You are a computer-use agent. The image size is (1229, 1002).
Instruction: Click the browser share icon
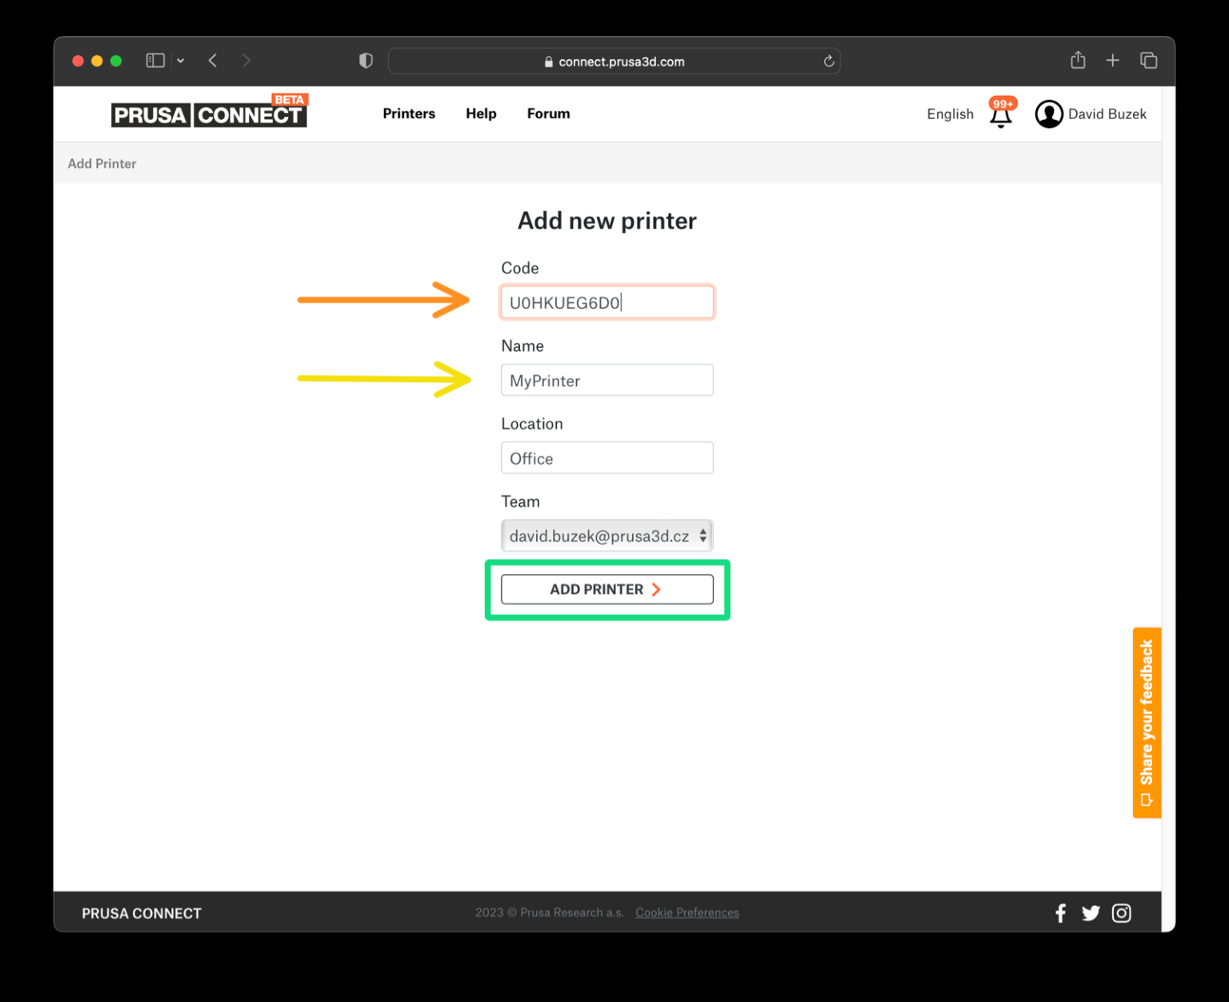1077,60
